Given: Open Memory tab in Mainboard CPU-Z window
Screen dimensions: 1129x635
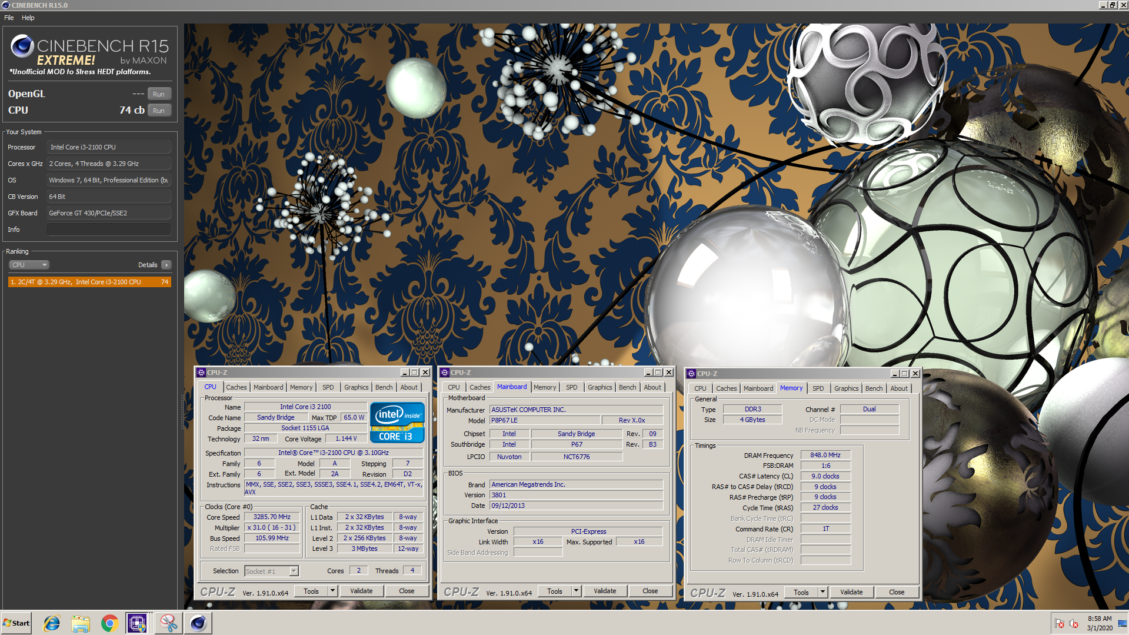Looking at the screenshot, I should click(x=545, y=387).
